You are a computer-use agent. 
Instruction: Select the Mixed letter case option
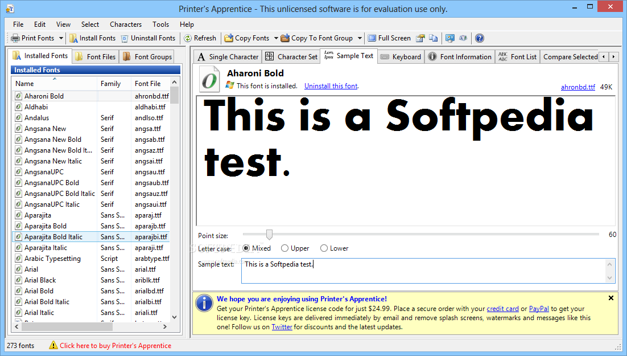[x=256, y=248]
